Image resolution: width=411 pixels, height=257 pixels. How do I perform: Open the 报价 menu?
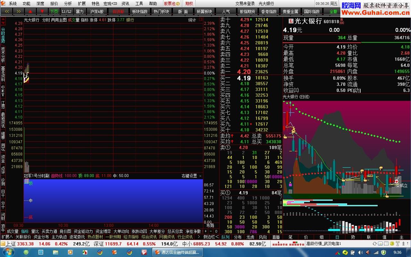click(x=54, y=4)
